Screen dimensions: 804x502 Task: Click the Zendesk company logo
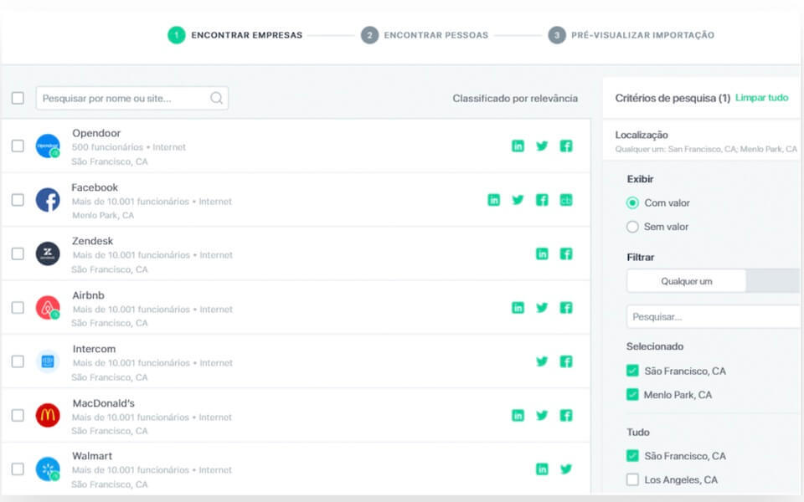tap(48, 254)
